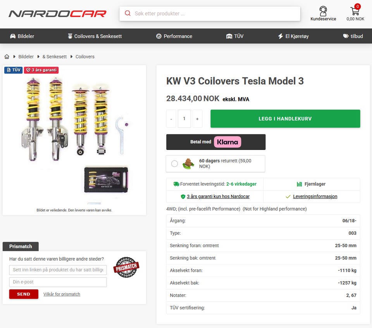Click the Betal med Klarna button
372x328 pixels.
[216, 142]
